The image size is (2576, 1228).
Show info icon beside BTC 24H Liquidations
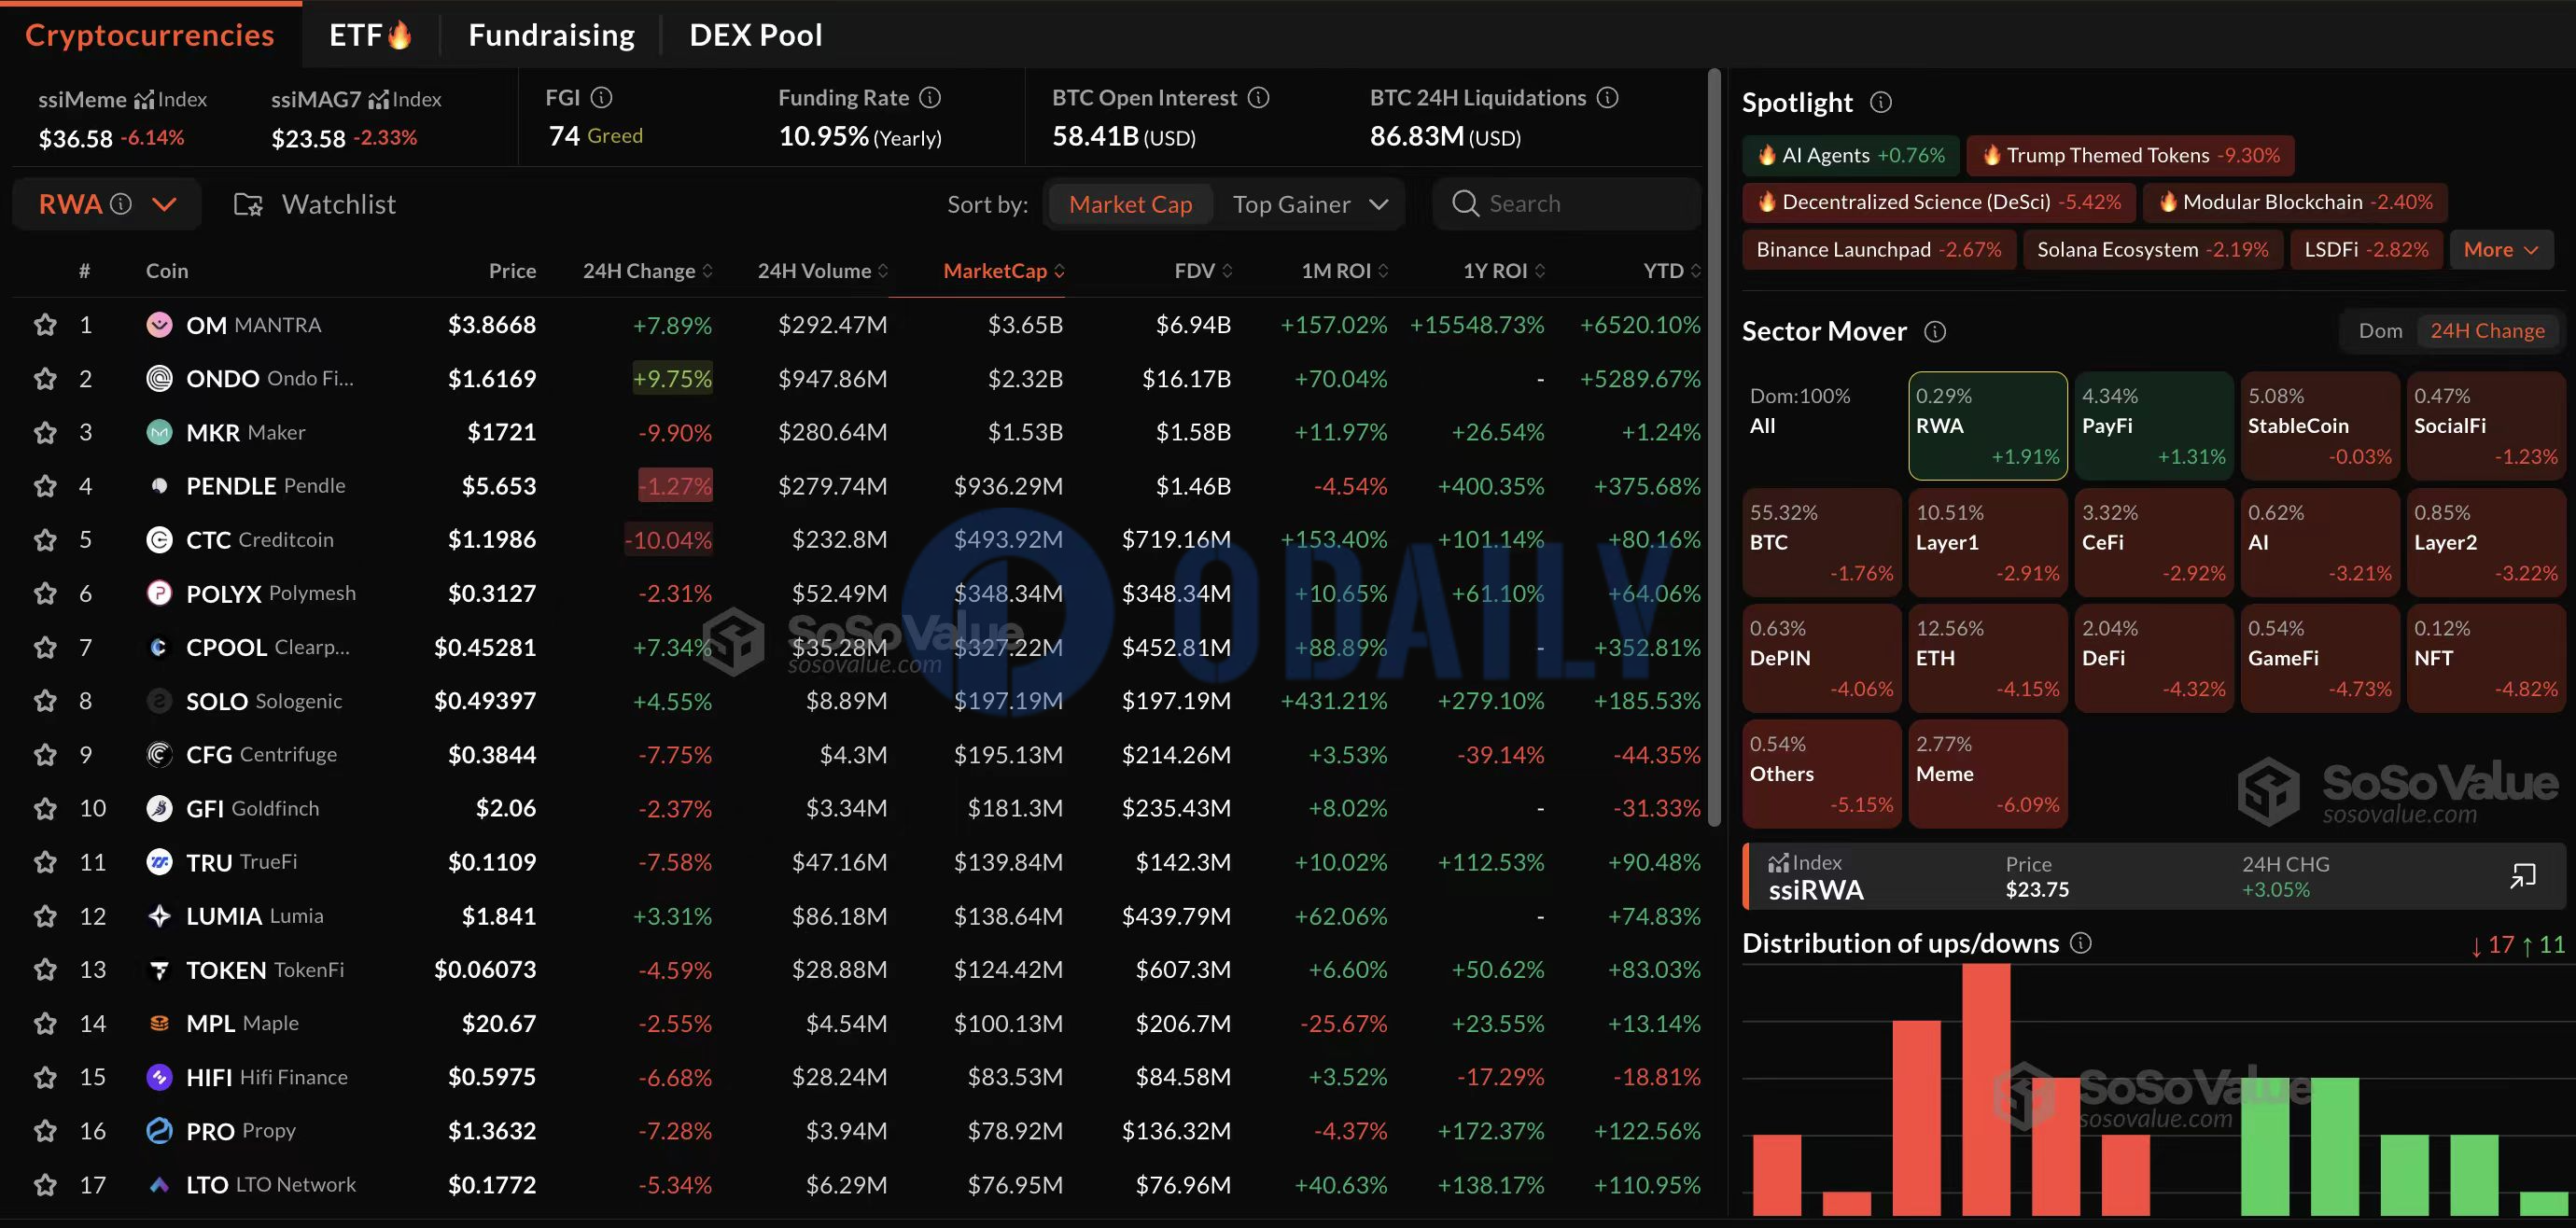click(x=1608, y=98)
